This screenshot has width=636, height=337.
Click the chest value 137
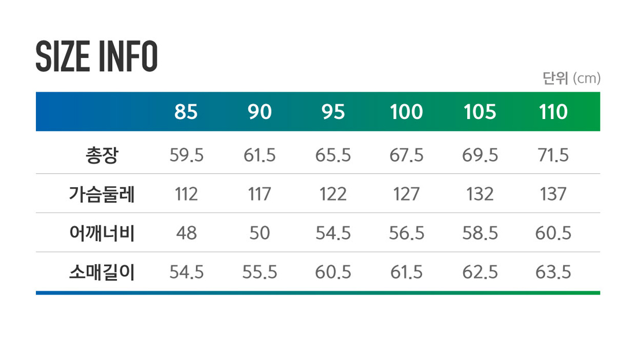pyautogui.click(x=553, y=194)
